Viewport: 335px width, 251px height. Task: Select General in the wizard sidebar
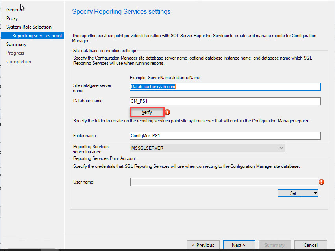pyautogui.click(x=15, y=10)
